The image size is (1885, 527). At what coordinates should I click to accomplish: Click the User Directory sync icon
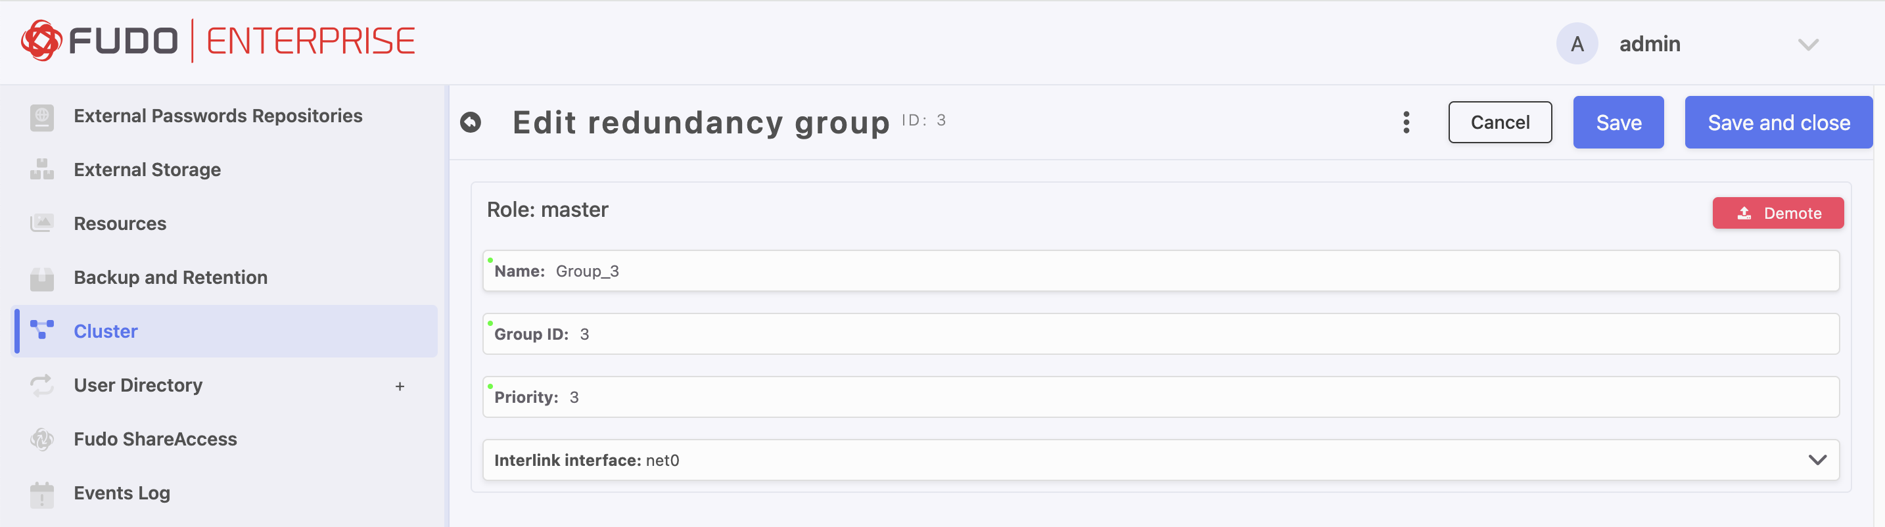(41, 385)
